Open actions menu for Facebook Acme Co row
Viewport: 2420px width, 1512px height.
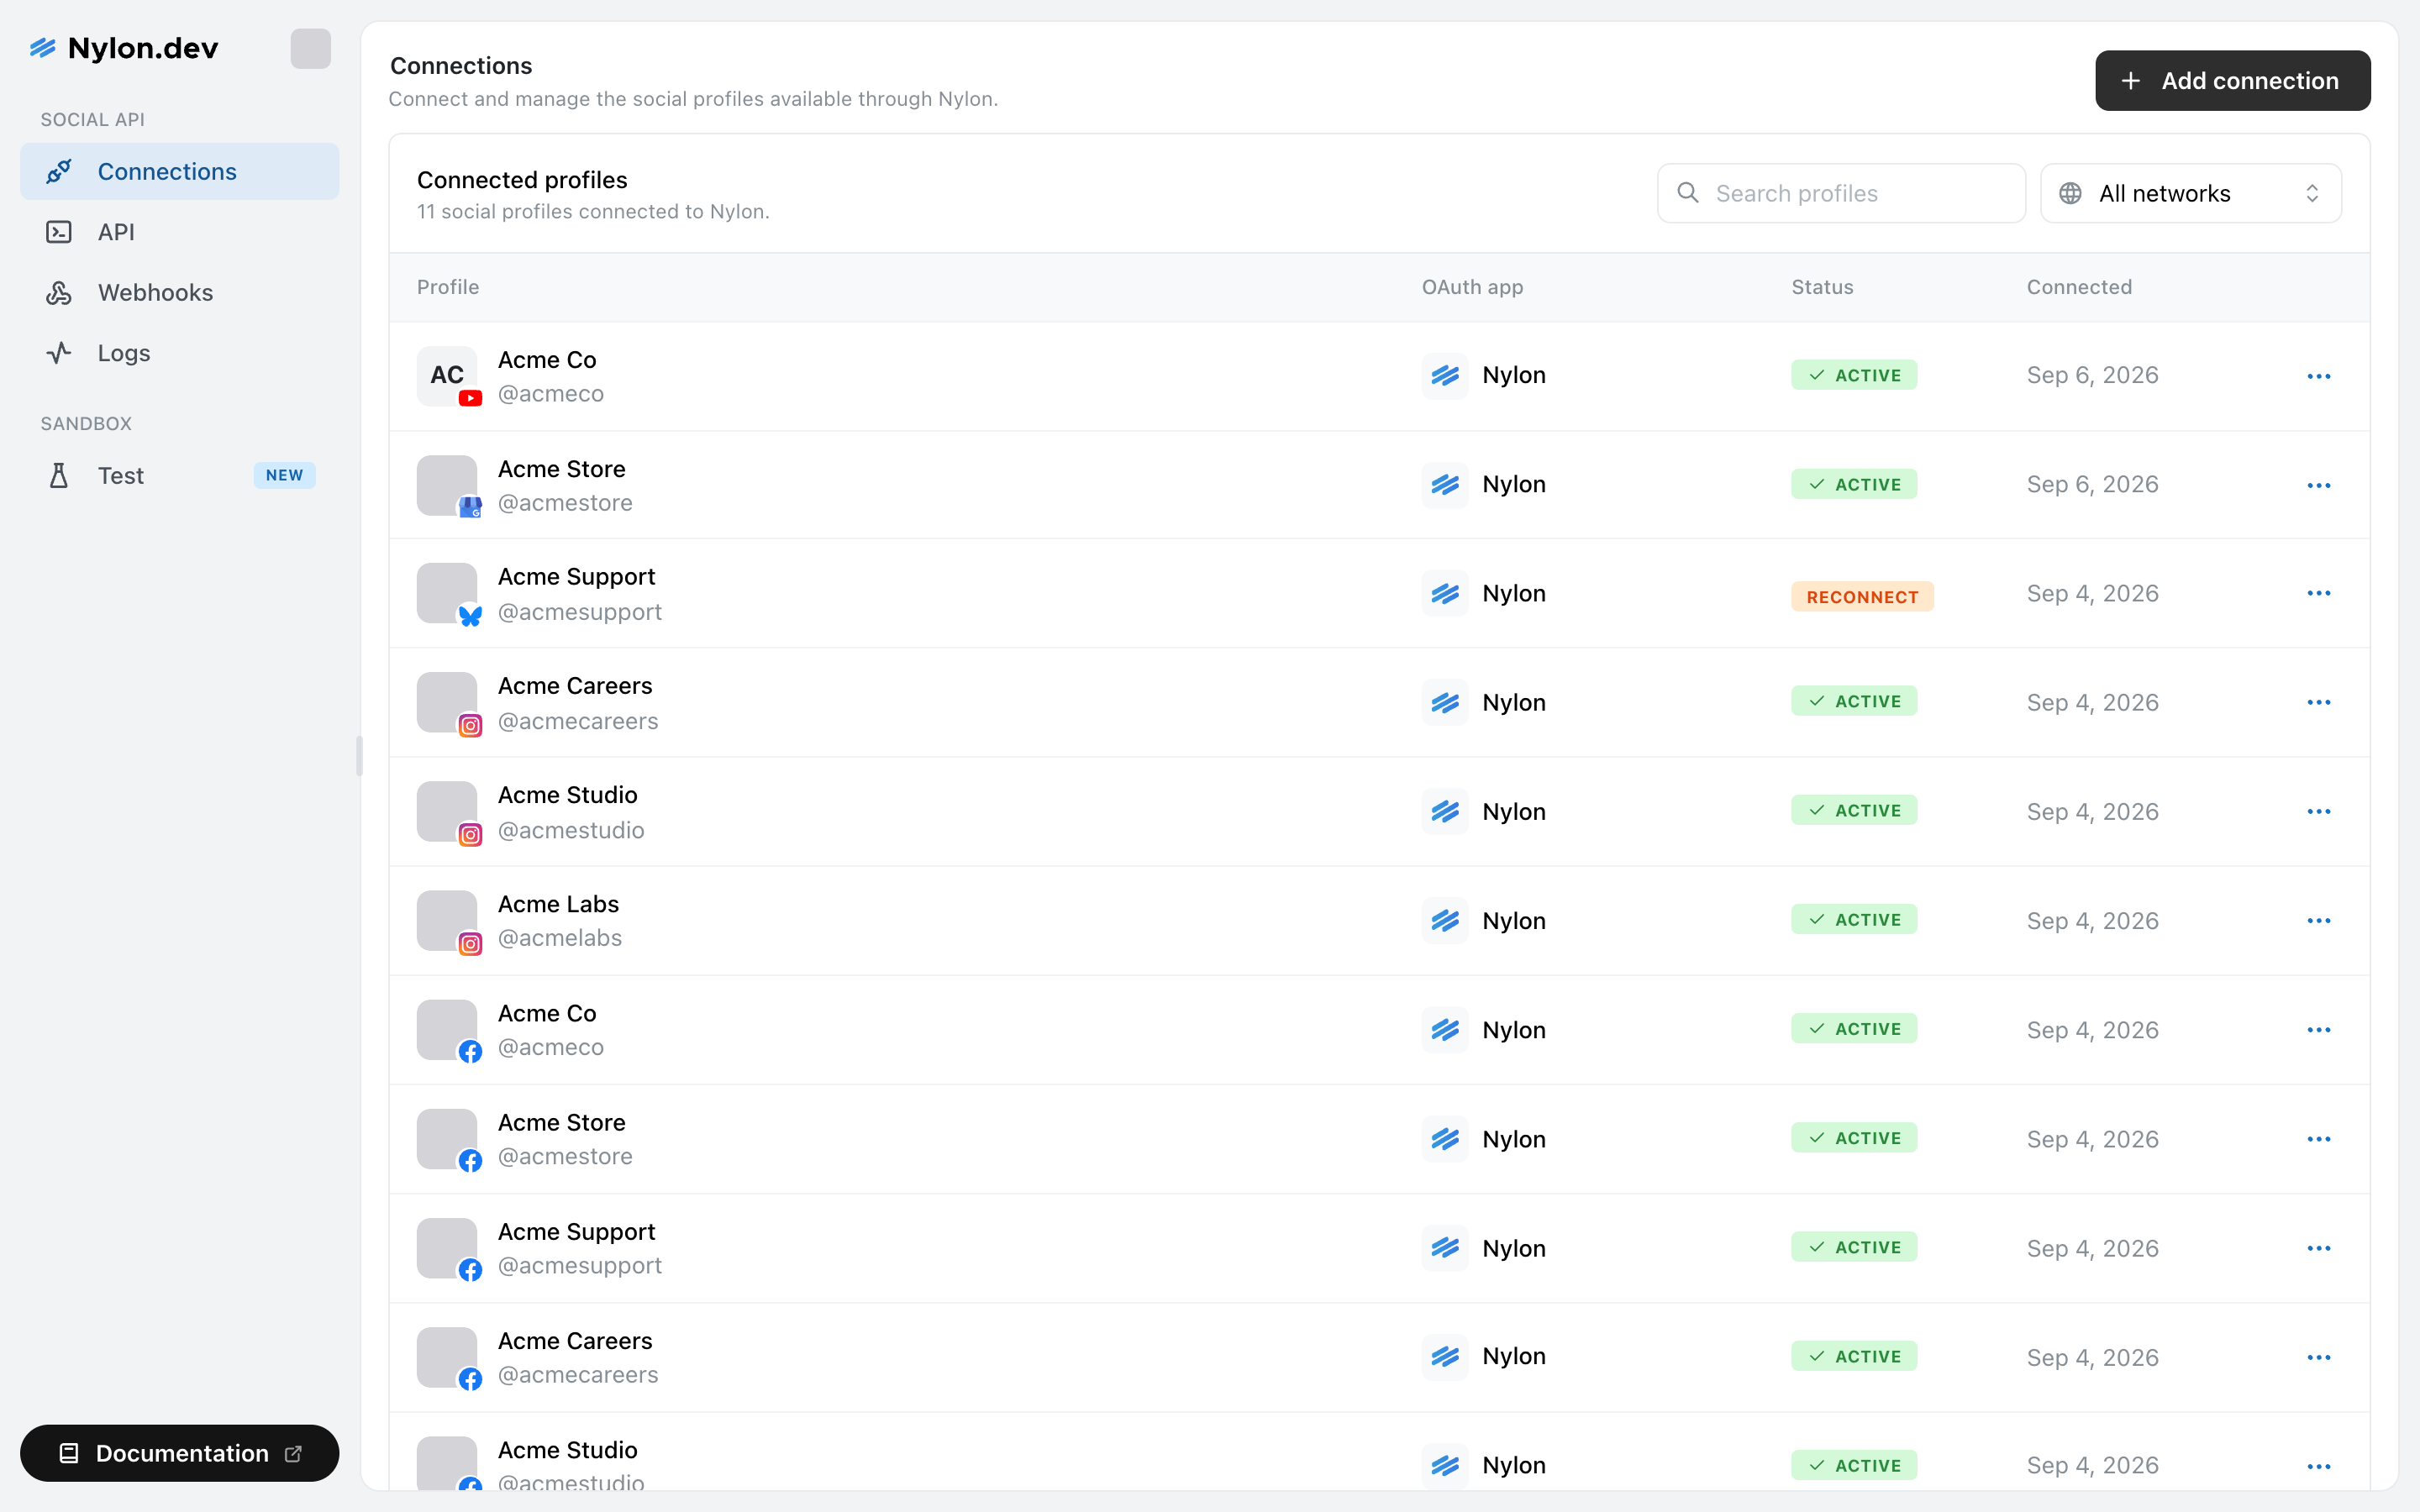coord(2318,1029)
